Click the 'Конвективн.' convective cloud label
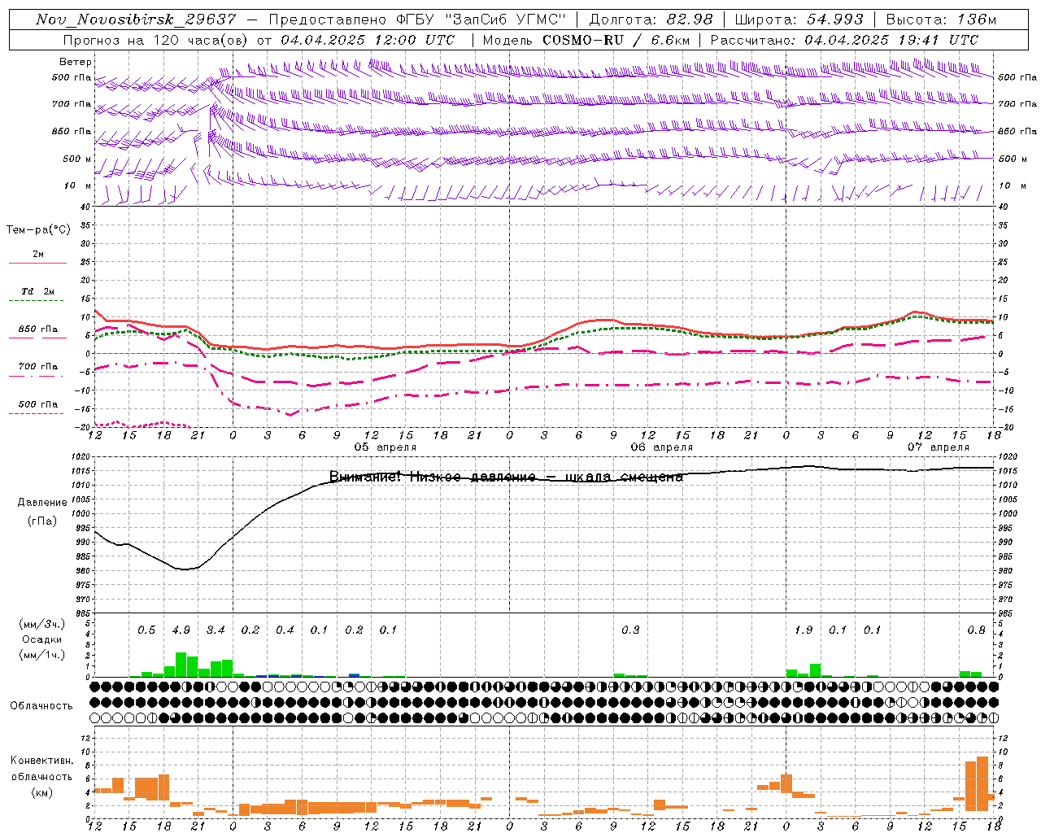 (41, 761)
